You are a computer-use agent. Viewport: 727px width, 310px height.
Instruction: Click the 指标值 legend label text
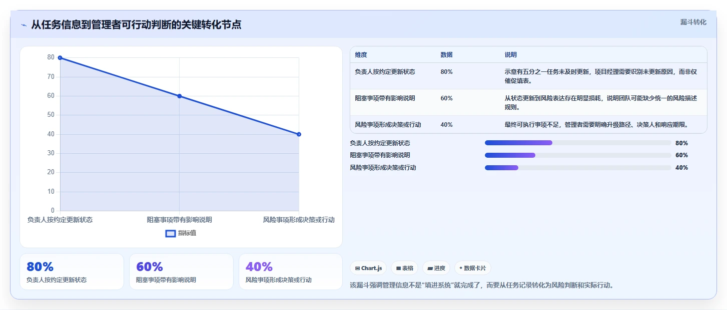pos(187,233)
